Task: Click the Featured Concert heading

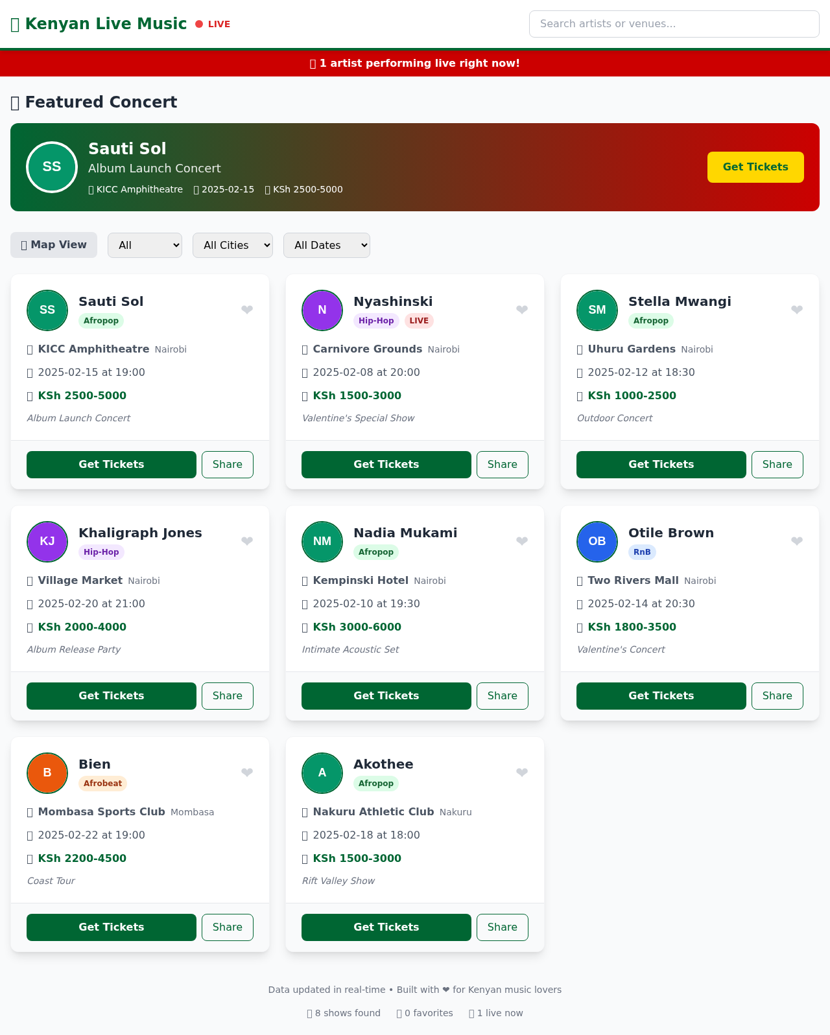Action: coord(94,102)
